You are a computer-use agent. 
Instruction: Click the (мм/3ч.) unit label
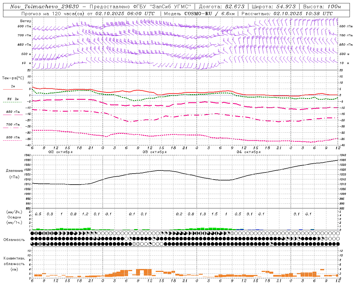pyautogui.click(x=14, y=212)
